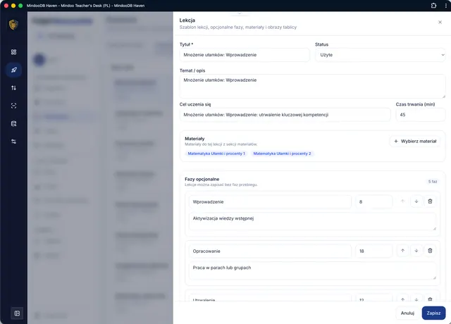Click the Czas trwania (min) field
This screenshot has height=324, width=451.
pyautogui.click(x=421, y=115)
